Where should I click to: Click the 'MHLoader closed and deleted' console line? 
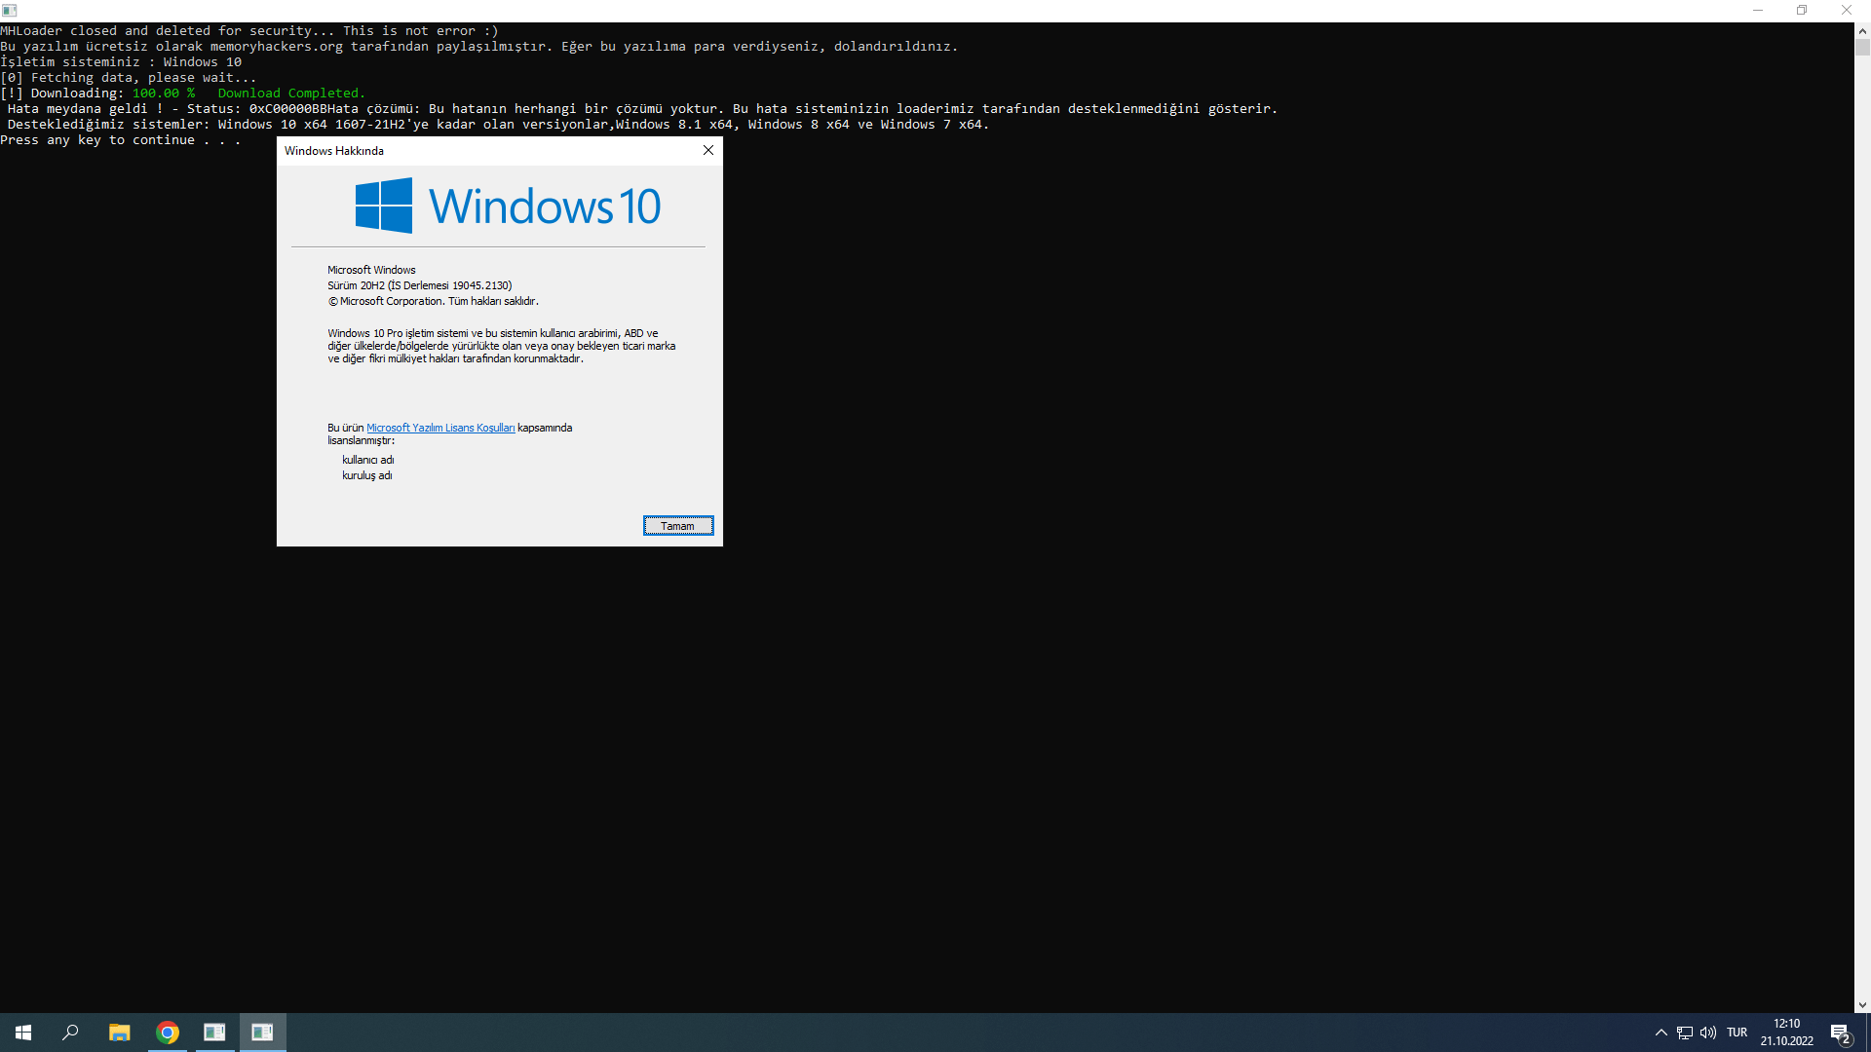(x=249, y=31)
